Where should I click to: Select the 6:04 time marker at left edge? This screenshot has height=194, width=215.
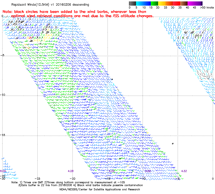(3, 171)
